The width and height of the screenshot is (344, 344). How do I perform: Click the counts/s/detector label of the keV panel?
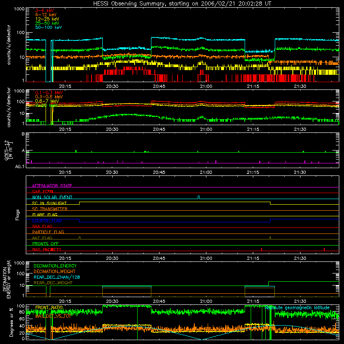click(x=9, y=45)
